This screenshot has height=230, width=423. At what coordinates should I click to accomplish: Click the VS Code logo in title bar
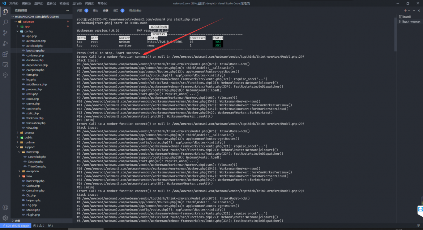click(x=4, y=3)
